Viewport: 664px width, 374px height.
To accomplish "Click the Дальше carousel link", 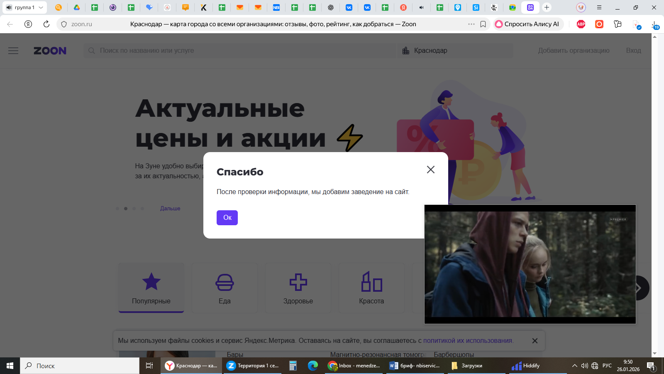I will pos(170,209).
